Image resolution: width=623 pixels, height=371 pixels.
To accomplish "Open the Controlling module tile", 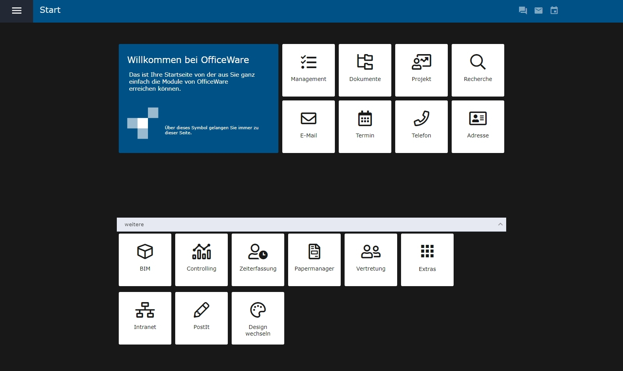I will click(x=201, y=260).
